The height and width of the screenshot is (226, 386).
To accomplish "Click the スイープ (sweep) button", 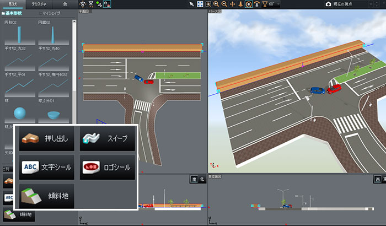I will pyautogui.click(x=107, y=139).
